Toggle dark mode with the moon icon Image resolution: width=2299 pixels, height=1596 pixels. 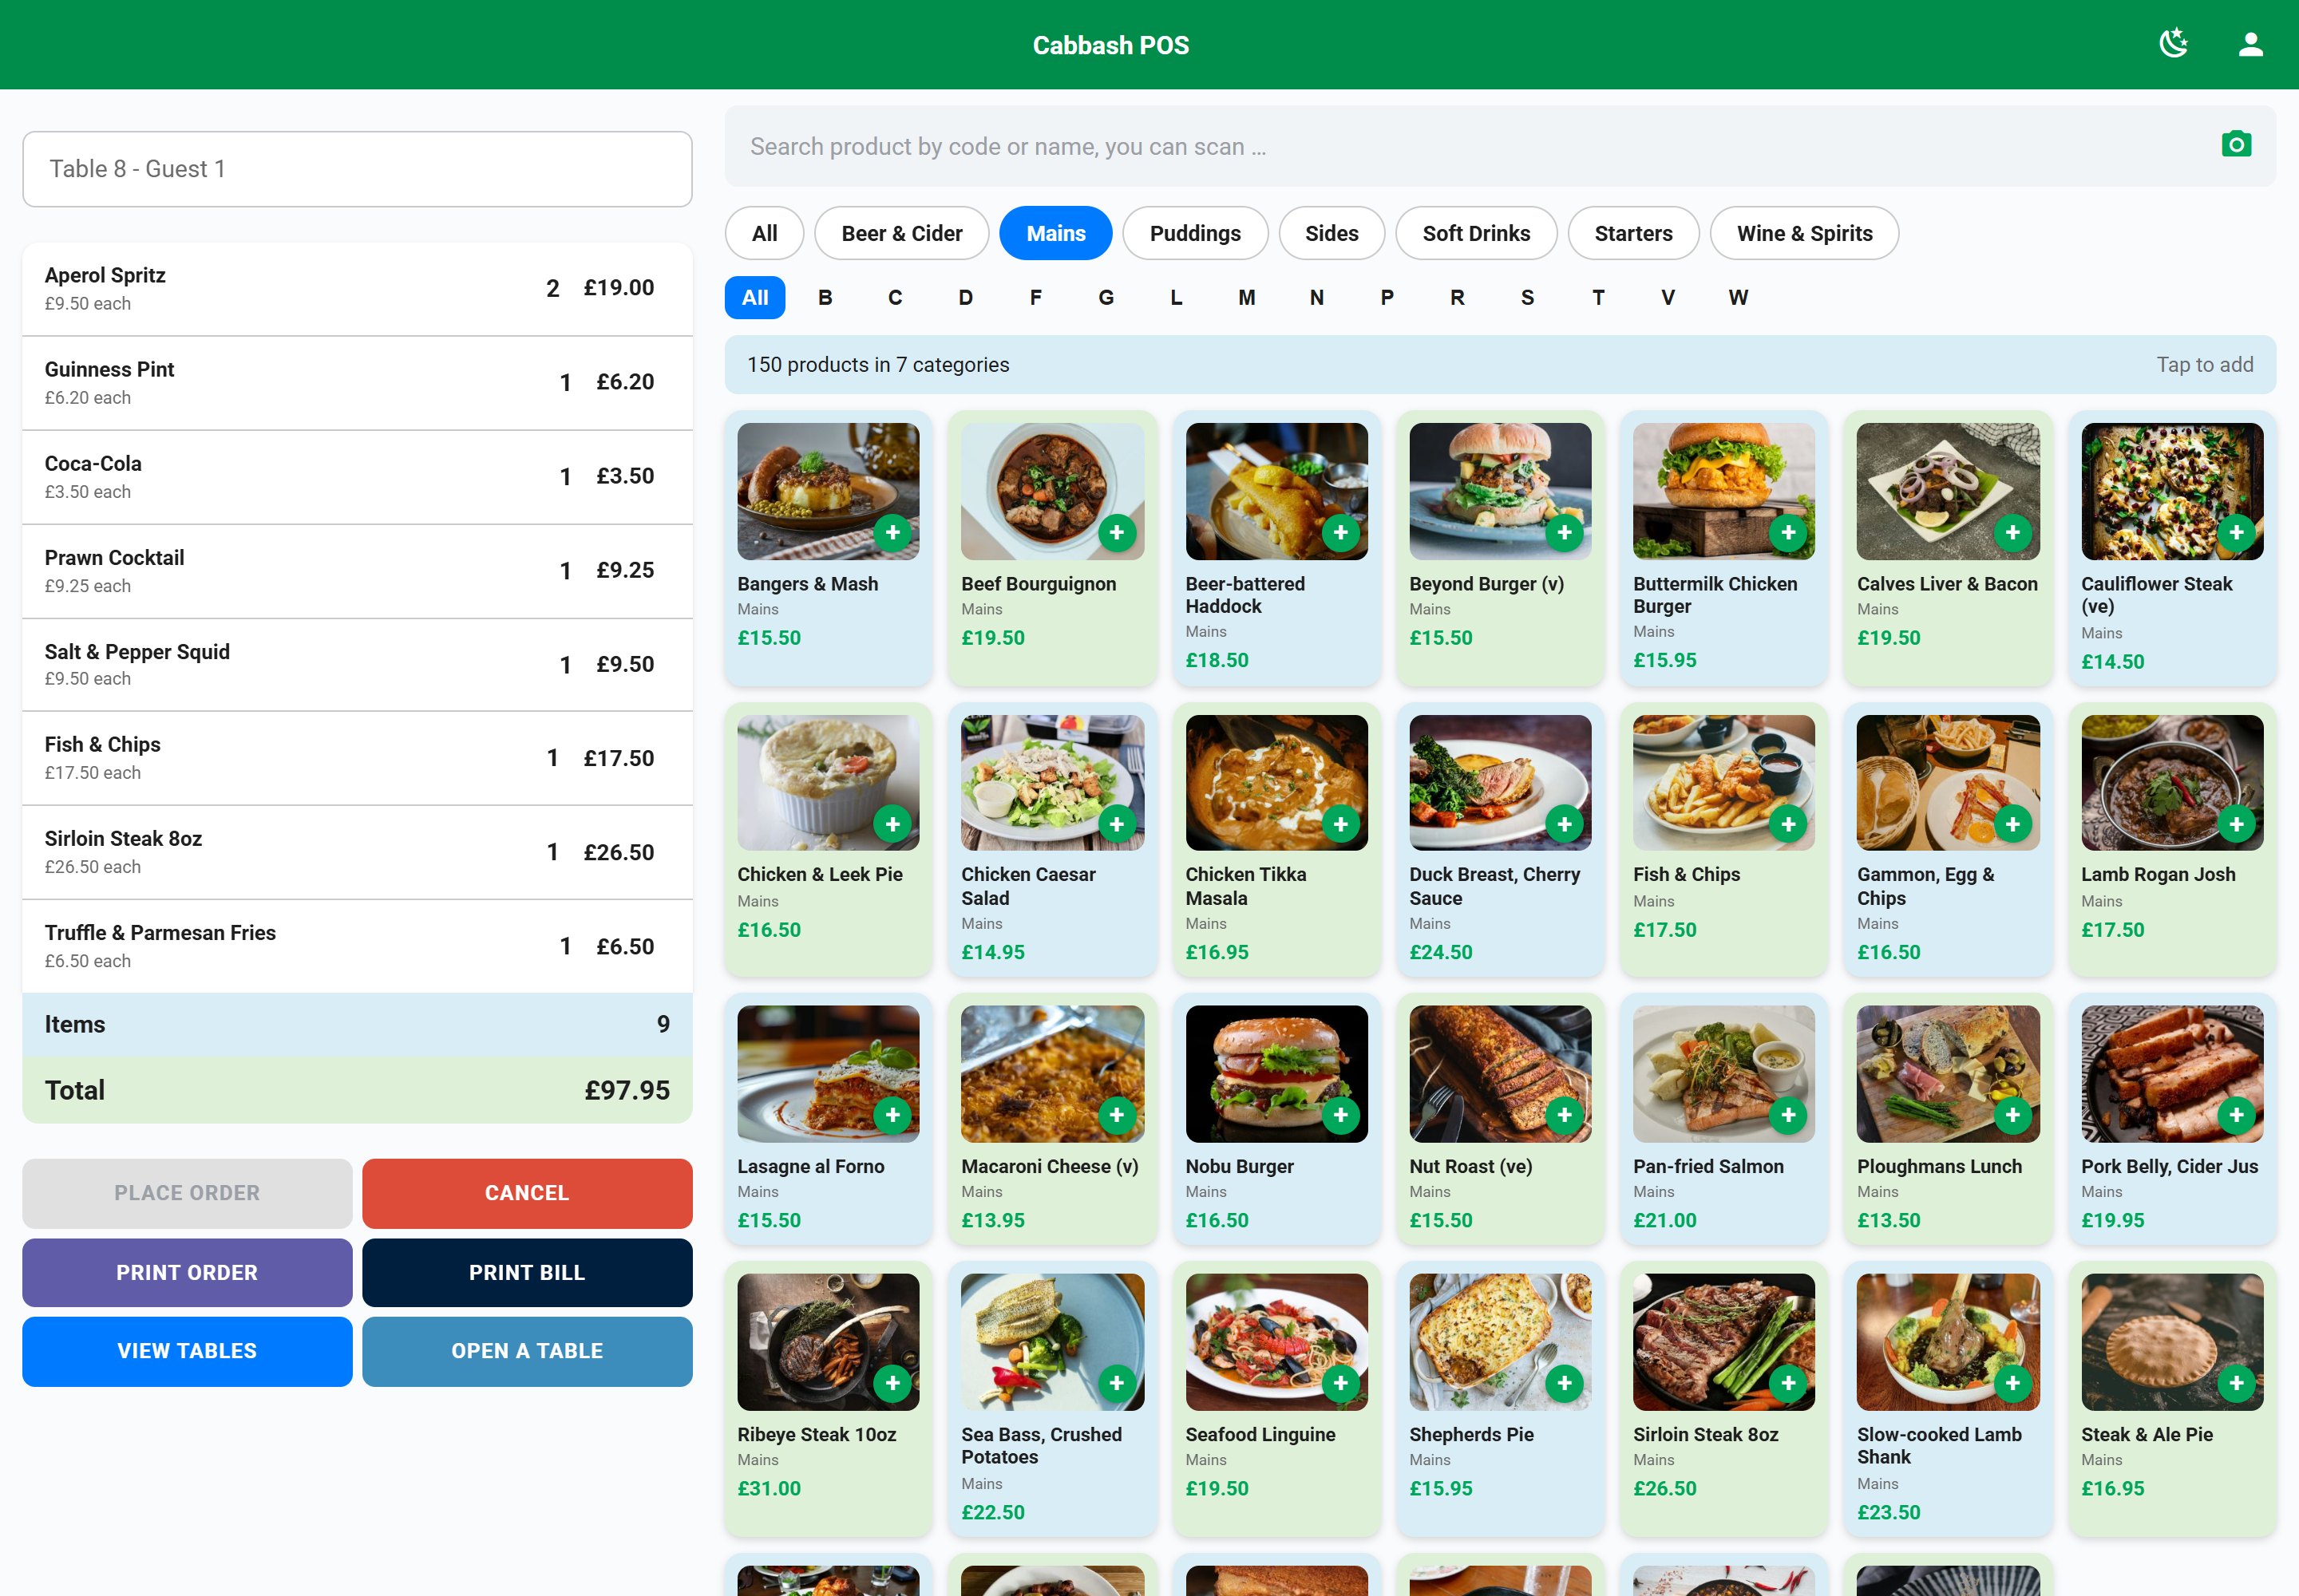[2173, 44]
